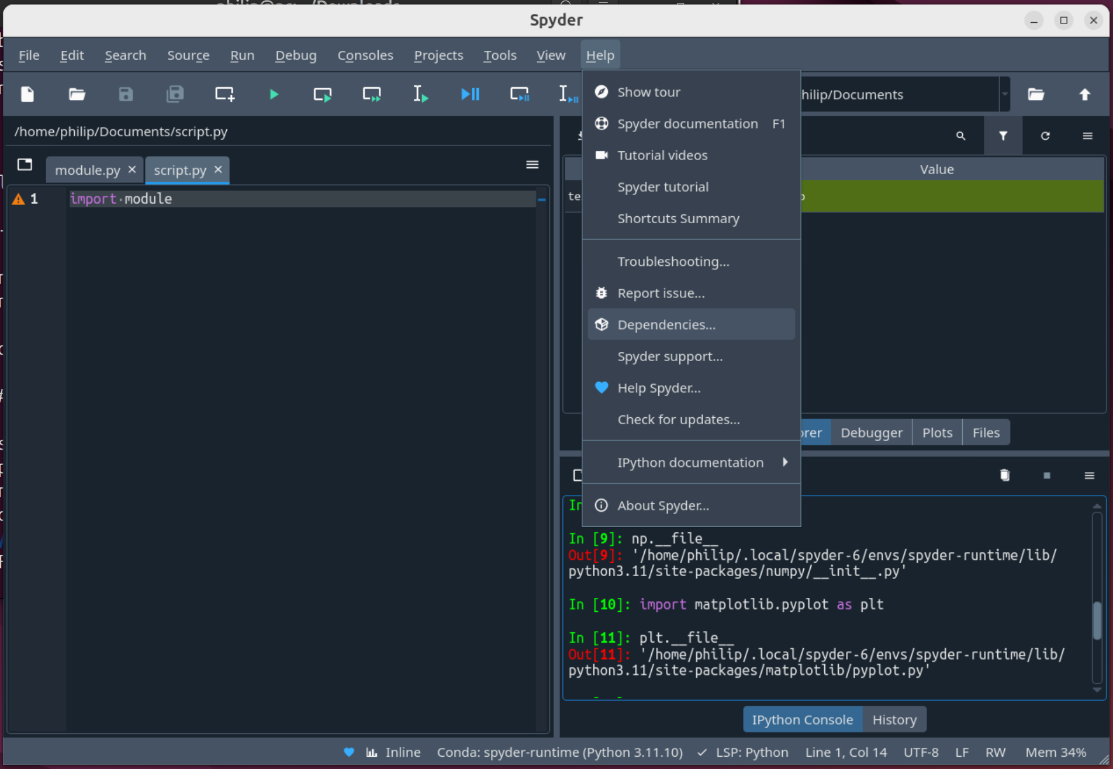Clear console with the trash icon
Viewport: 1113px width, 769px height.
[1005, 475]
